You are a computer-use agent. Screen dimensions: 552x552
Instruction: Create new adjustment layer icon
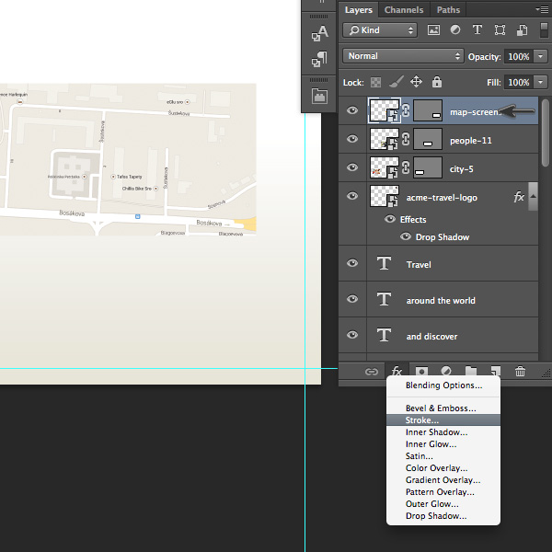(x=446, y=372)
